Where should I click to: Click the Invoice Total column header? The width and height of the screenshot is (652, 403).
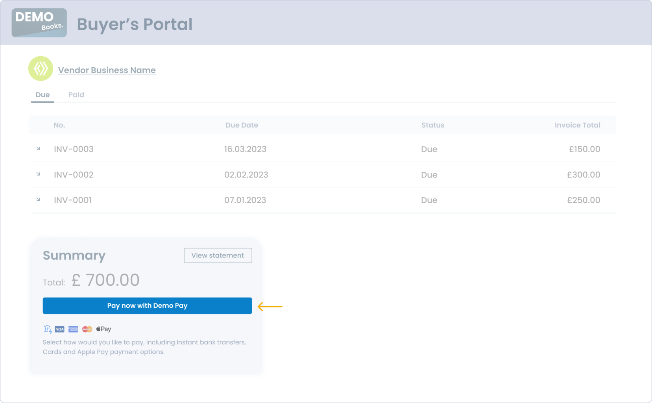[x=577, y=125]
